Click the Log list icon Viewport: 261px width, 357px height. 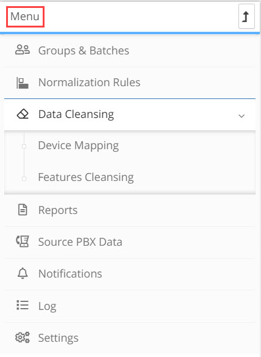click(23, 305)
